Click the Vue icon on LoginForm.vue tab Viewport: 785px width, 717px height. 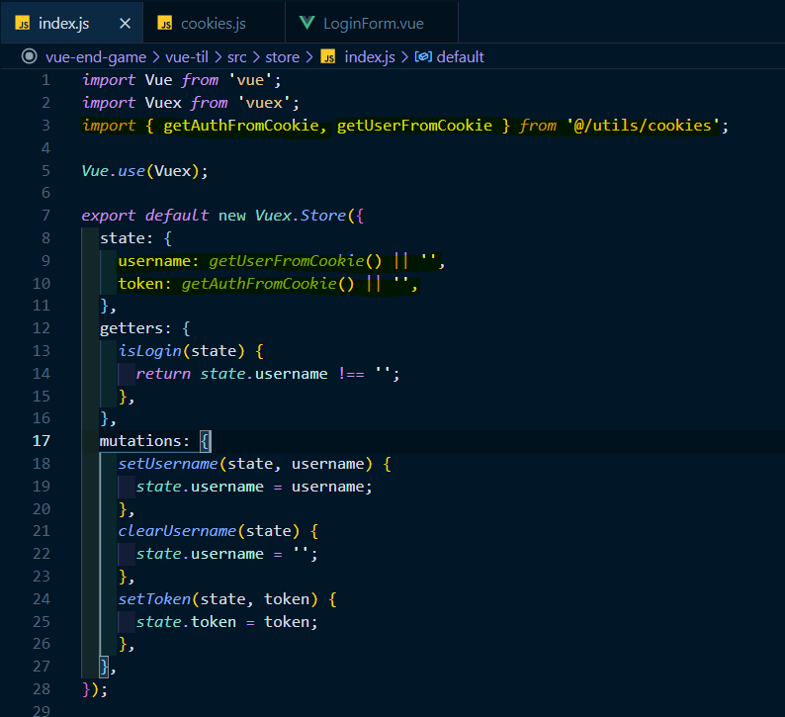pos(306,23)
